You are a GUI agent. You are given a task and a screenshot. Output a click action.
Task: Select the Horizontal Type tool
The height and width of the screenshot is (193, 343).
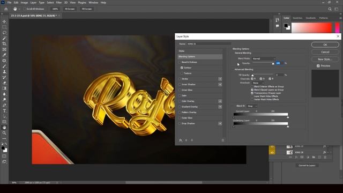pyautogui.click(x=4, y=111)
